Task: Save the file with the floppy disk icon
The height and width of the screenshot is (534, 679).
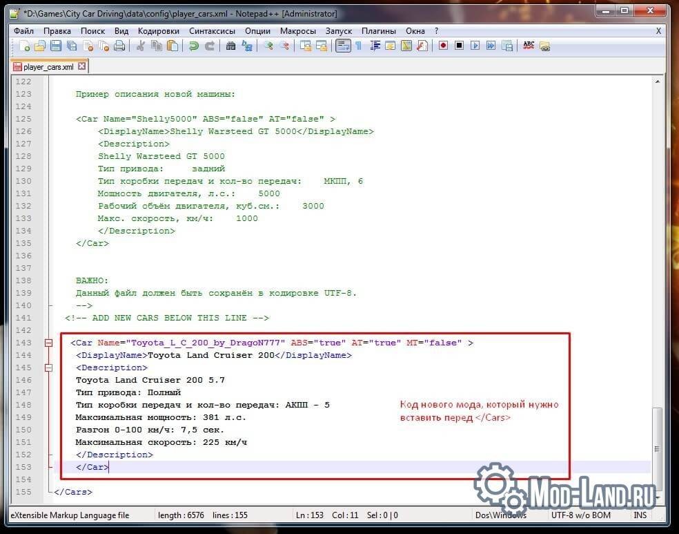Action: (56, 46)
